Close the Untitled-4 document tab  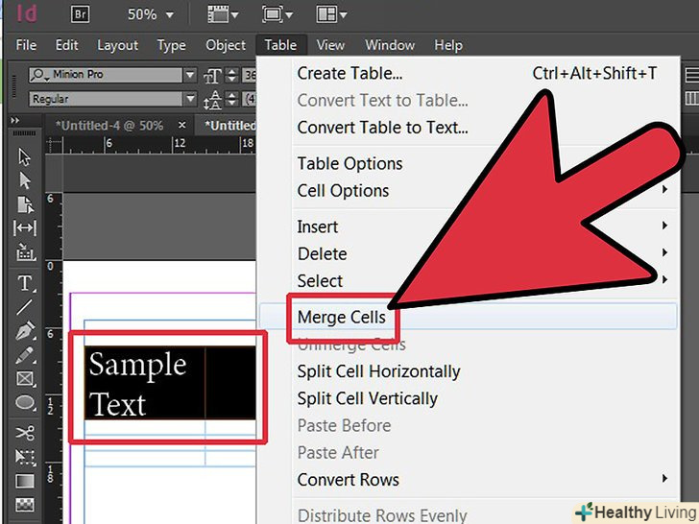click(x=181, y=125)
